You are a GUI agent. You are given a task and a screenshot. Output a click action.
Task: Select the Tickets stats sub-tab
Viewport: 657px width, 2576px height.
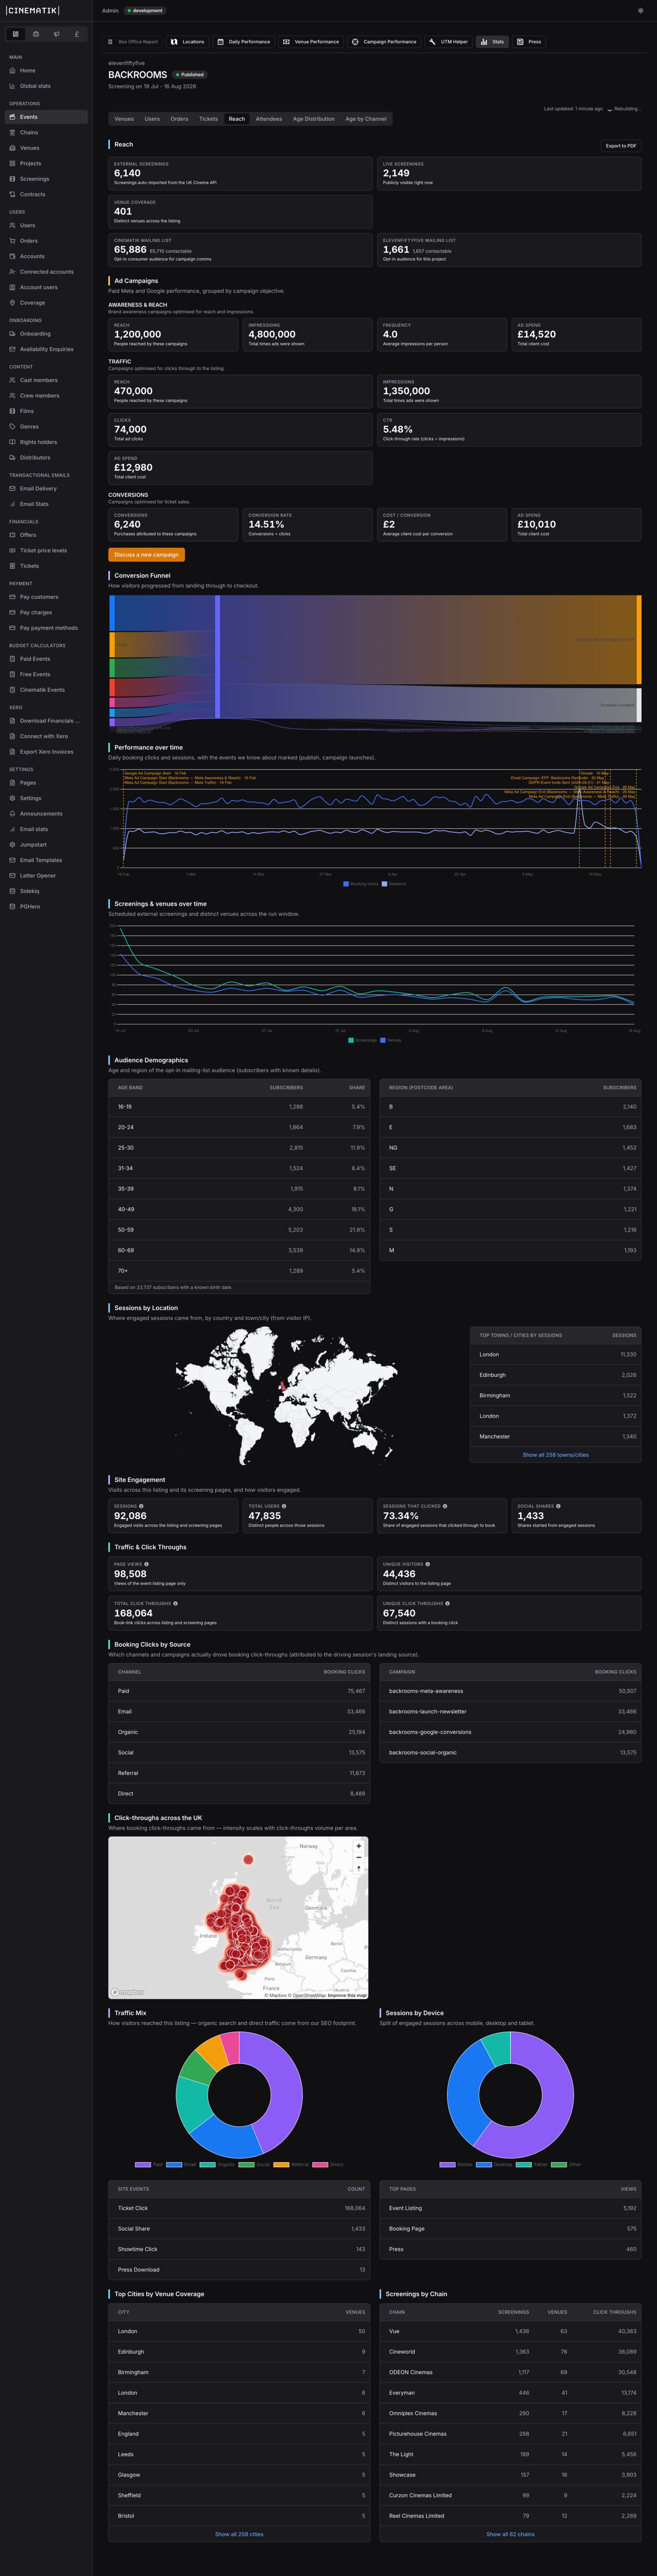[x=208, y=119]
